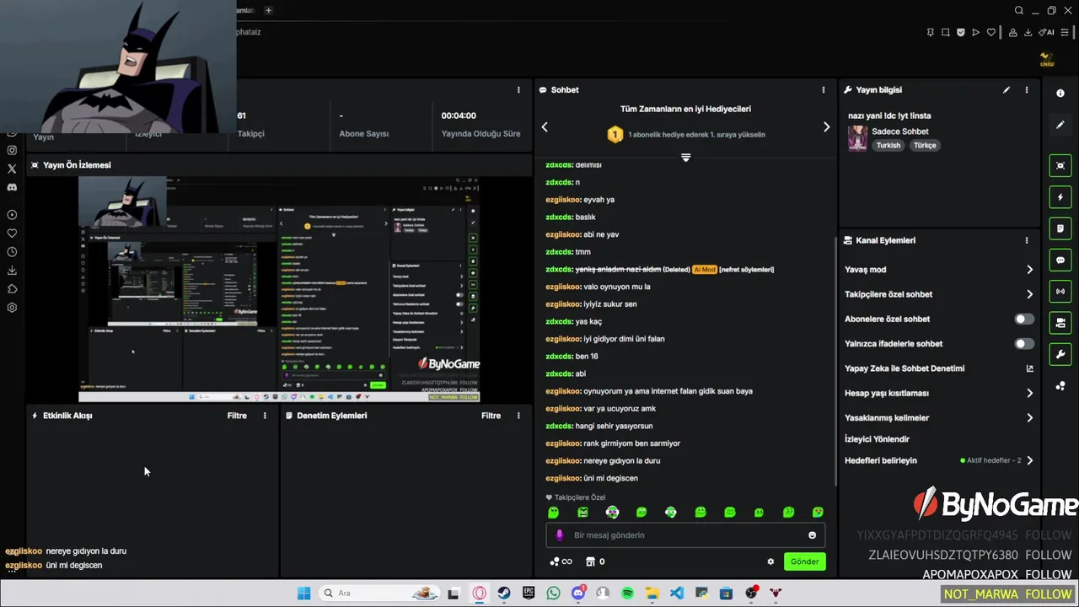Click the pin icon in address bar
The width and height of the screenshot is (1079, 607).
point(931,33)
